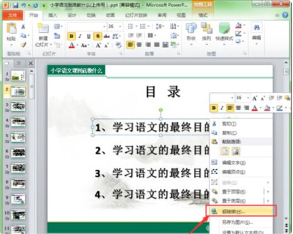Switch to the Format tab under Drawing Tools
The width and height of the screenshot is (293, 234).
[x=203, y=15]
